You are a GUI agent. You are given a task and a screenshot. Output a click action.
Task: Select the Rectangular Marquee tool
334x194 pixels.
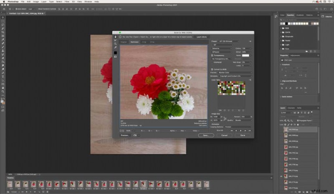click(x=3, y=21)
